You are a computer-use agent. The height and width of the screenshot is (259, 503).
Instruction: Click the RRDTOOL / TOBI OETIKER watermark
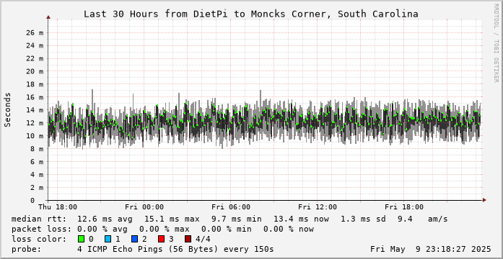tap(497, 43)
